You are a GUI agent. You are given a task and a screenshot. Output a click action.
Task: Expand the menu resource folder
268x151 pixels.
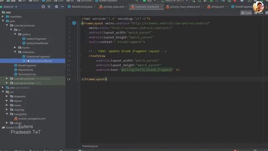[x=7, y=105]
